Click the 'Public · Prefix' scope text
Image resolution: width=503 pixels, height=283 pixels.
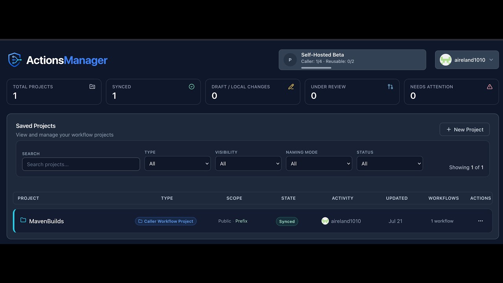coord(233,221)
